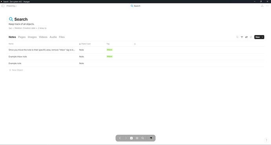Open the three-dot options menu in header

click(267, 6)
